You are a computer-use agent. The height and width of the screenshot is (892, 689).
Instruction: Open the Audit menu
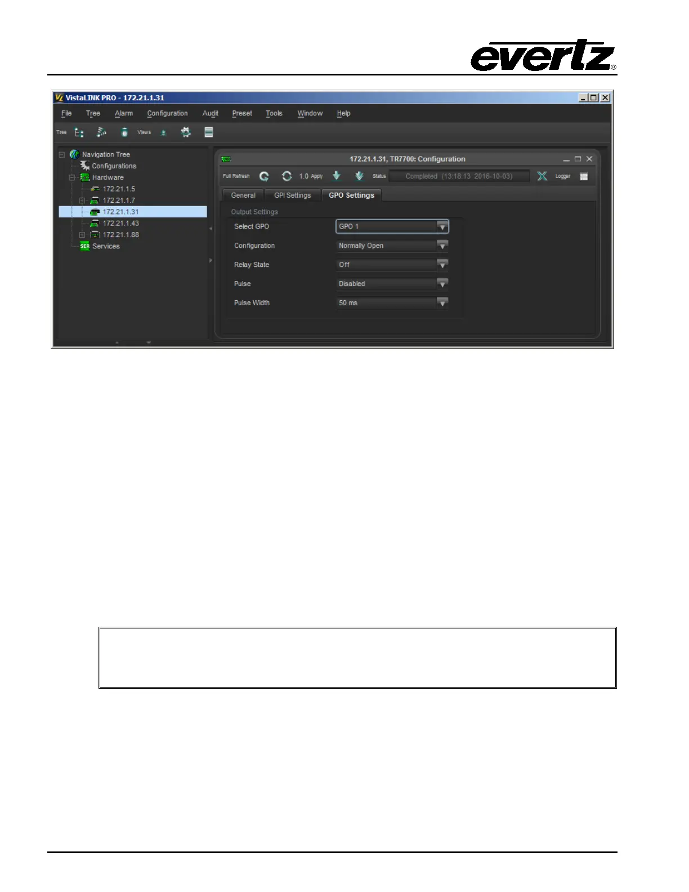pyautogui.click(x=211, y=113)
